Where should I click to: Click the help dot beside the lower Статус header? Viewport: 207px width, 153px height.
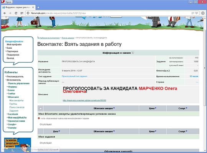coord(187,131)
